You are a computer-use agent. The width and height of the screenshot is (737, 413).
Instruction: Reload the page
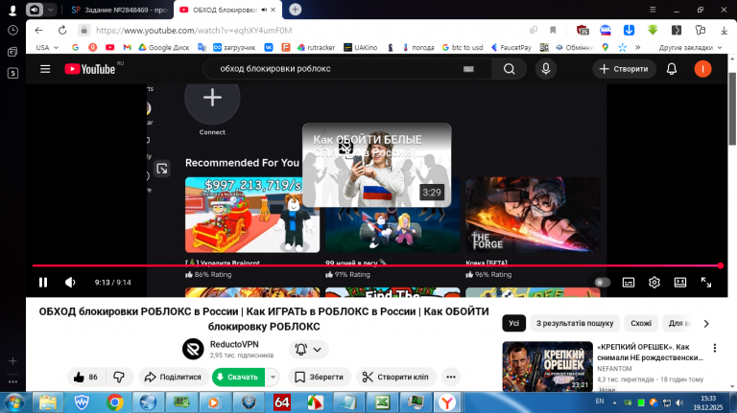(62, 30)
